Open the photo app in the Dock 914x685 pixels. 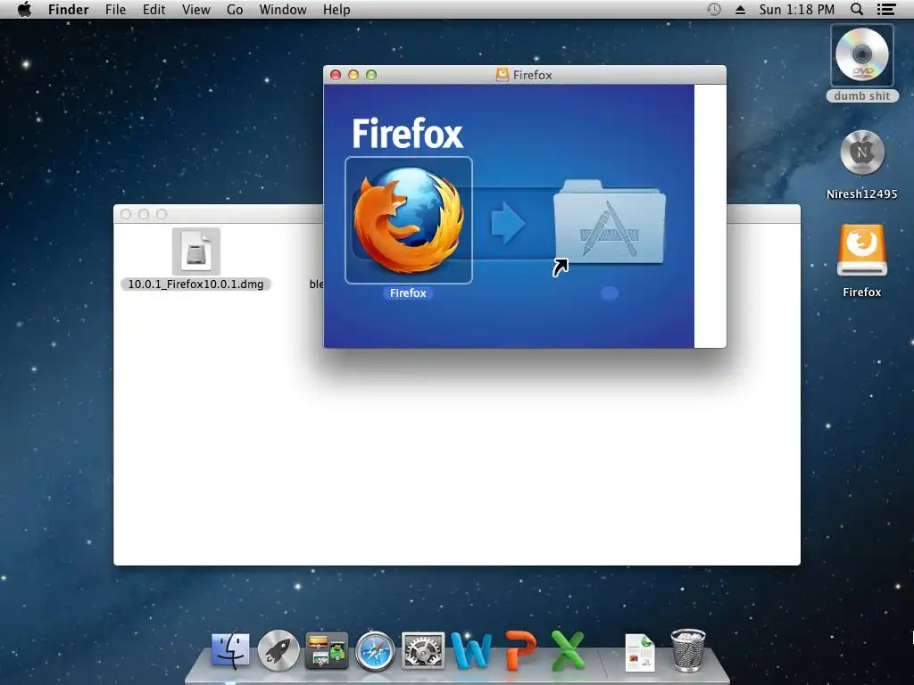(x=327, y=650)
